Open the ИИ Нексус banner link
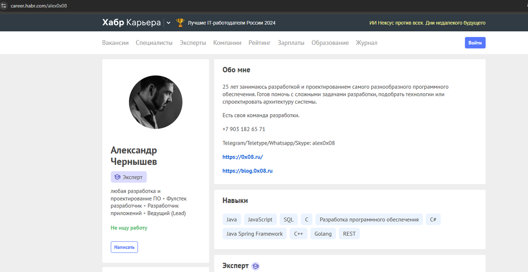Viewport: 528px width, 272px height. click(x=427, y=22)
